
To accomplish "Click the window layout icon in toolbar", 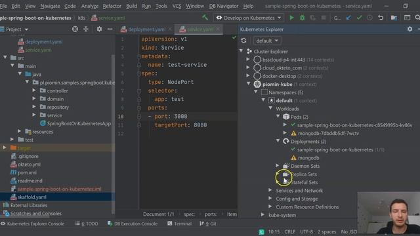I will pos(407,18).
